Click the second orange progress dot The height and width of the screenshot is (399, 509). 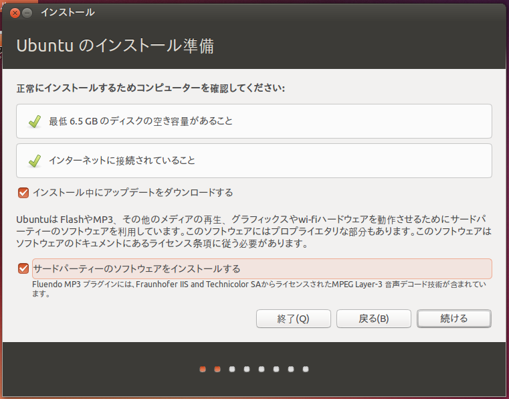(217, 369)
